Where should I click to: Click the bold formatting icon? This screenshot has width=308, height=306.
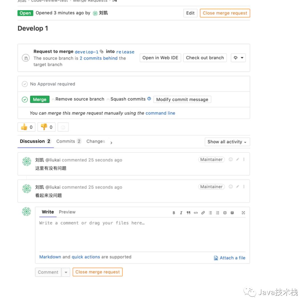174,213
